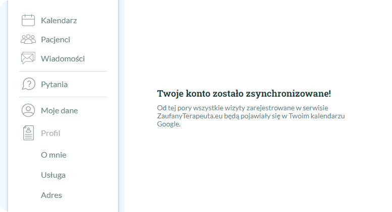
Task: Click the Moje dane user avatar icon
Action: 28,110
